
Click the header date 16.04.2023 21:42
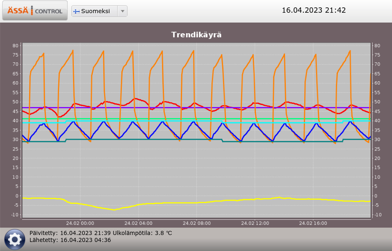pos(313,10)
